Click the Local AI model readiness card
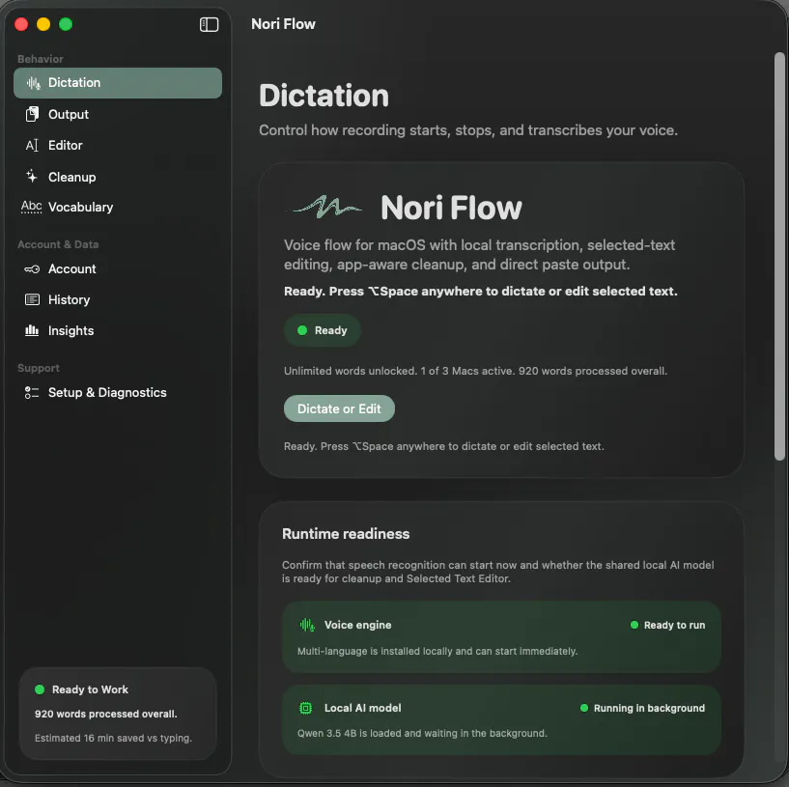Image resolution: width=789 pixels, height=787 pixels. tap(501, 719)
